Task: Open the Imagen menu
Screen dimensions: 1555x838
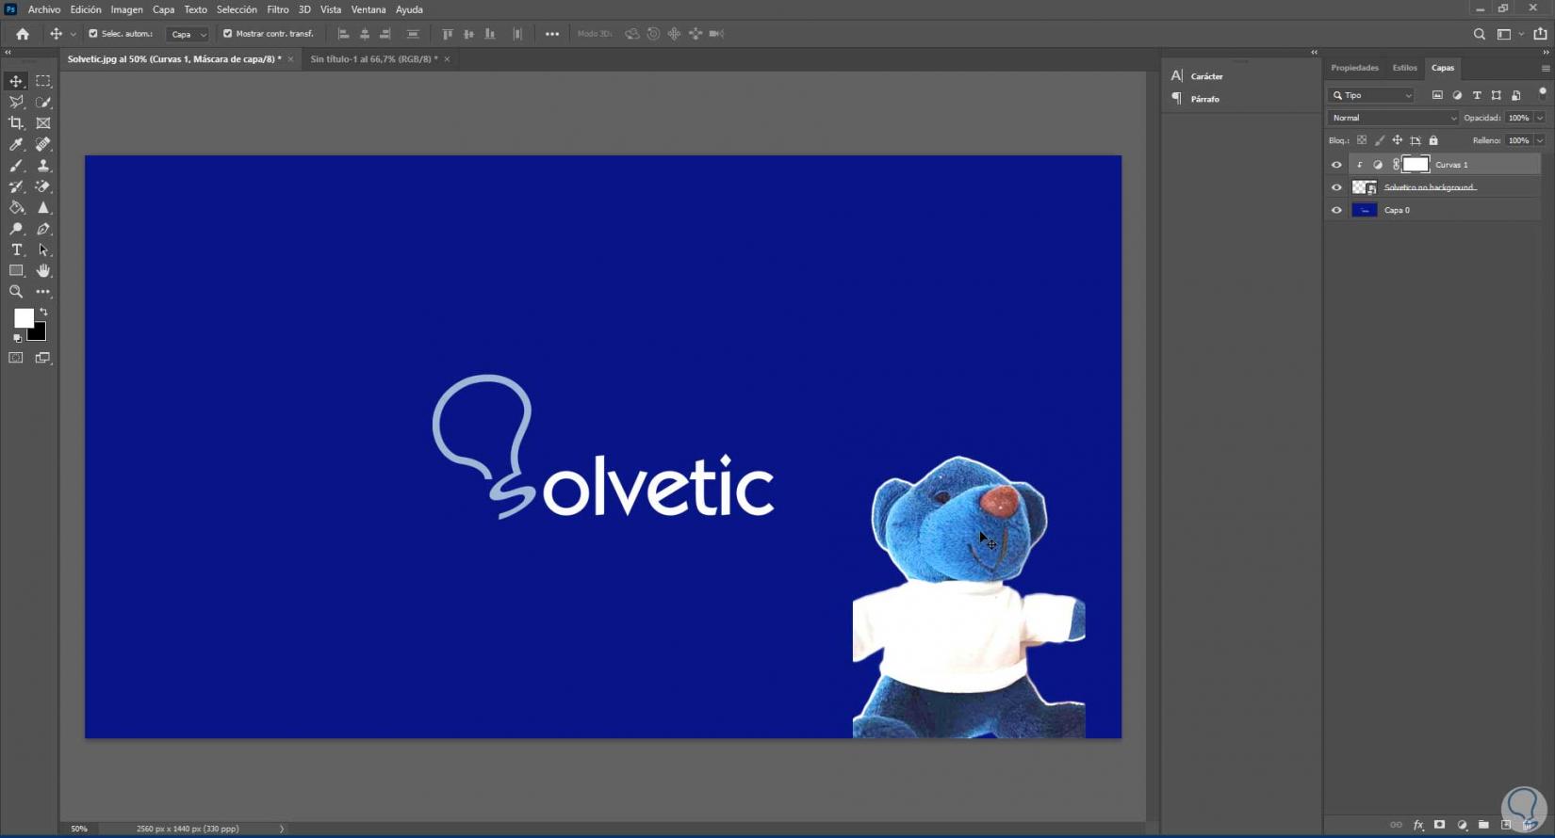Action: coord(127,9)
